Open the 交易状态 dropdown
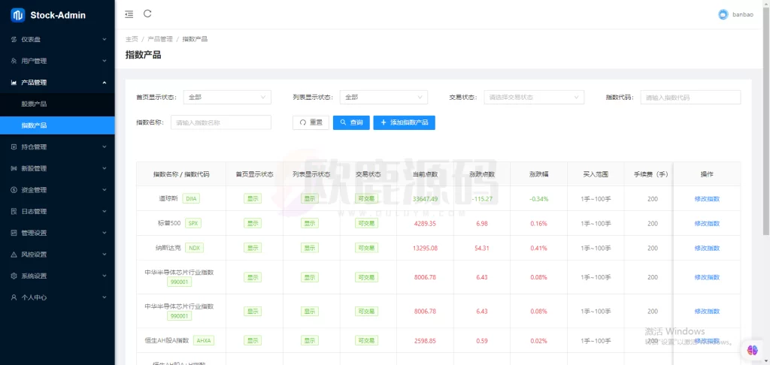The height and width of the screenshot is (365, 770). point(534,97)
